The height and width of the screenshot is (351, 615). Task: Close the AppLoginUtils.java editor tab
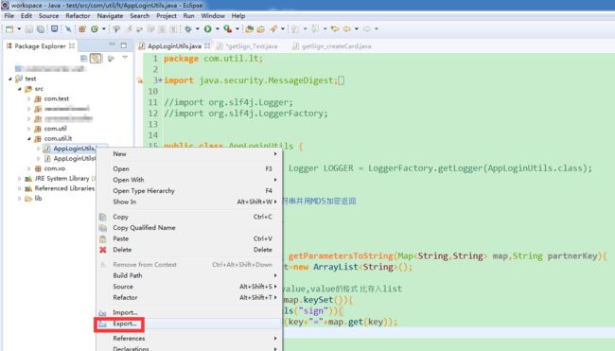[x=207, y=45]
